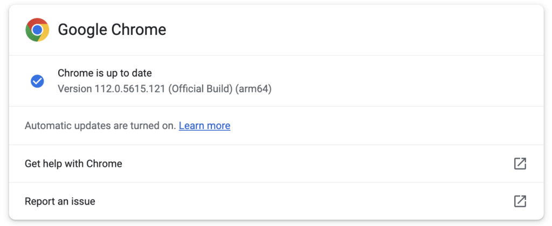Image resolution: width=552 pixels, height=226 pixels.
Task: Click the (Official Build) text
Action: pos(201,88)
